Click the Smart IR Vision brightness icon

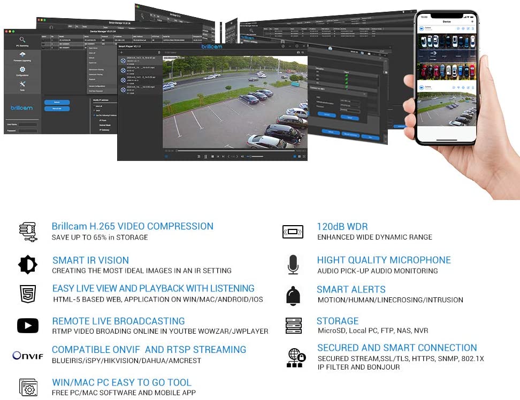tap(27, 265)
